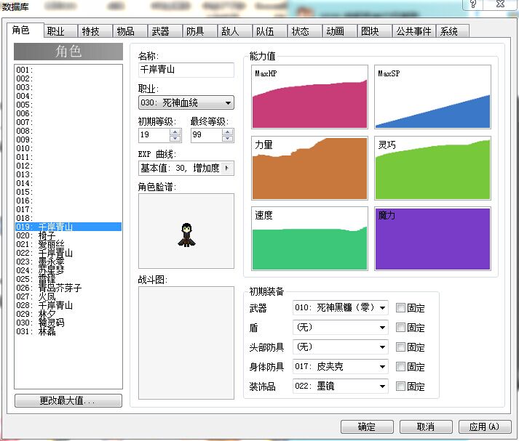Confirm with the 确定 button
Screen dimensions: 519x441
(367, 426)
